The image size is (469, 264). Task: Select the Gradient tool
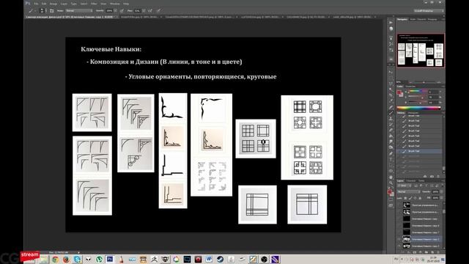pyautogui.click(x=391, y=136)
